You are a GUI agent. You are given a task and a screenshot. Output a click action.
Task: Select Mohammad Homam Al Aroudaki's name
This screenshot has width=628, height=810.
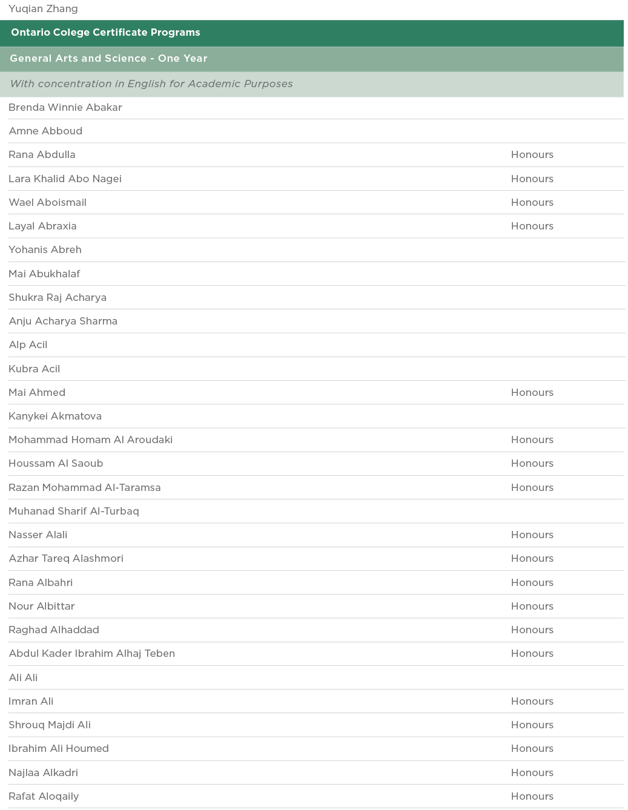pos(90,440)
